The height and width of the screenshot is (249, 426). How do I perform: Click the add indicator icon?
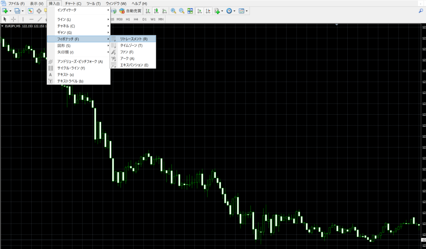pyautogui.click(x=217, y=11)
